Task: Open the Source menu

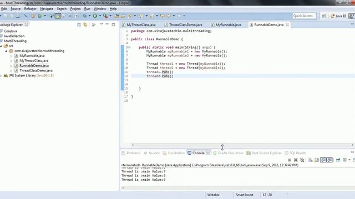Action: tap(16, 9)
